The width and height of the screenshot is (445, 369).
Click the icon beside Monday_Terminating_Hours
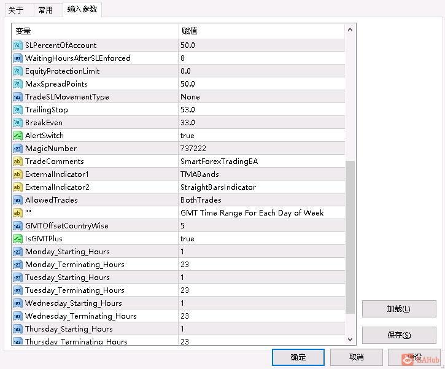[18, 265]
